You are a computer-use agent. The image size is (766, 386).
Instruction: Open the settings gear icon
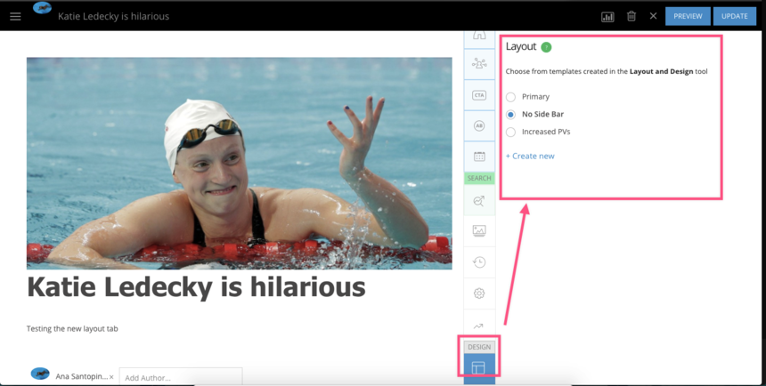pyautogui.click(x=479, y=294)
